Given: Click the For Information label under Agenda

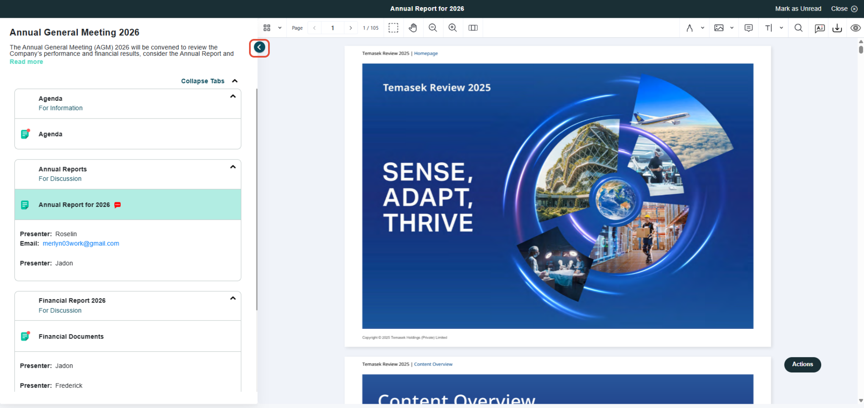Looking at the screenshot, I should point(61,108).
